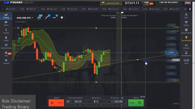The width and height of the screenshot is (195, 109).
Task: Close the USD/JPY asset tab
Action: [130, 9]
